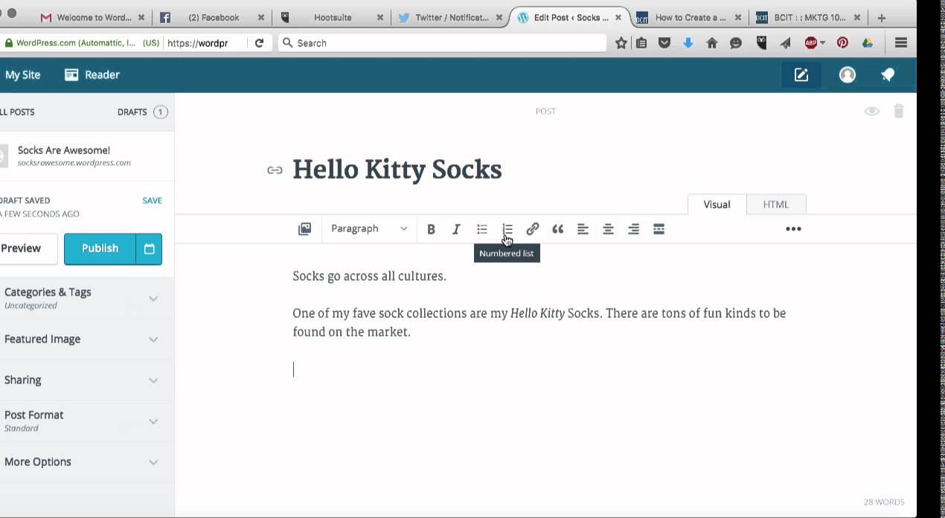Click the Add Media icon in editor toolbar

304,229
